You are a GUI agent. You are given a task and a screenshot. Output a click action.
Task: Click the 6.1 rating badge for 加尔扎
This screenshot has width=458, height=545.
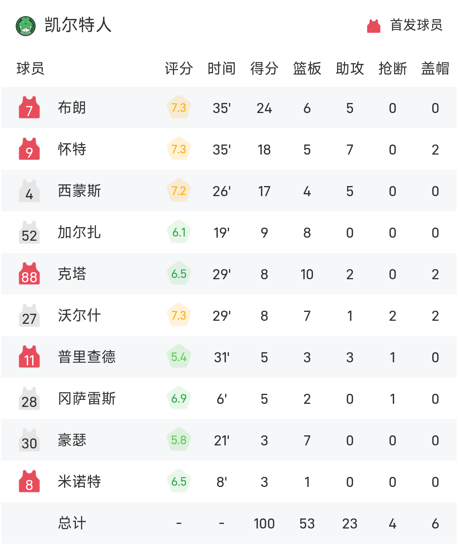(x=179, y=232)
